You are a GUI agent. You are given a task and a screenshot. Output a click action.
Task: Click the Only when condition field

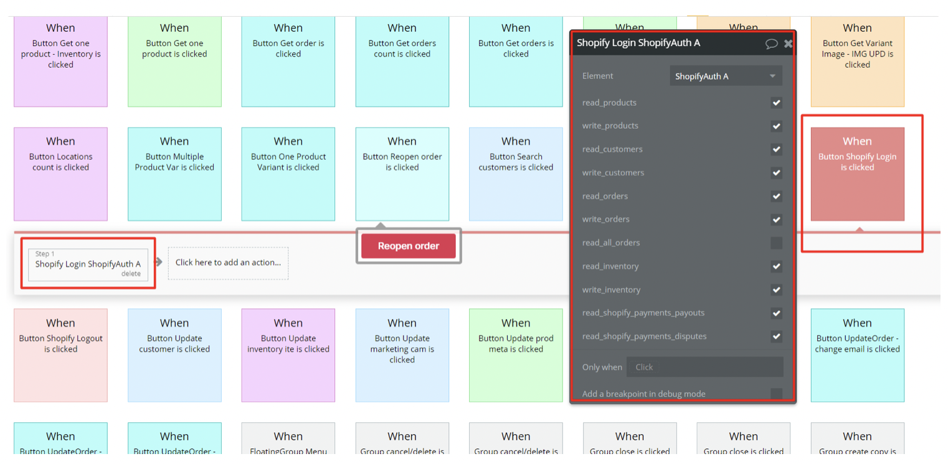pyautogui.click(x=704, y=367)
